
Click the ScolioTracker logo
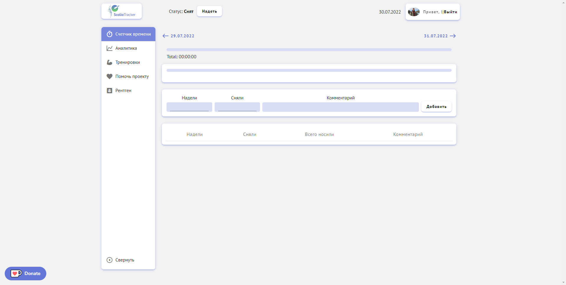[121, 11]
